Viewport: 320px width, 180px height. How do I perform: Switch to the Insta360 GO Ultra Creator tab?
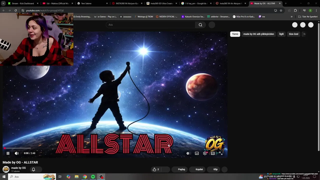point(161,3)
